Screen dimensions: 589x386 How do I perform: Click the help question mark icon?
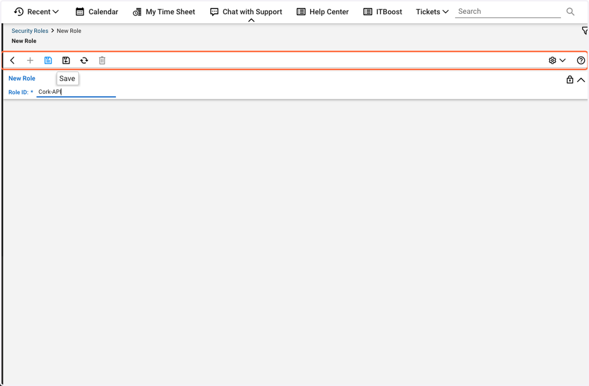[x=581, y=60]
